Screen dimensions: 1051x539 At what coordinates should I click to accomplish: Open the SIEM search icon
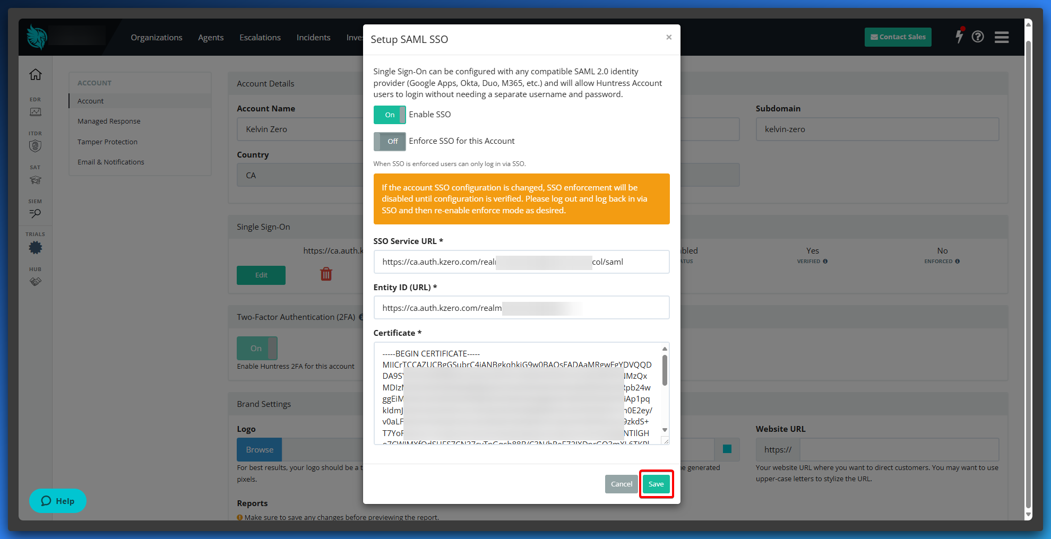[36, 214]
